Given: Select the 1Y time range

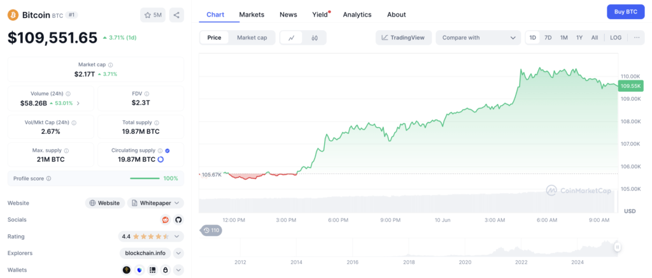Looking at the screenshot, I should [x=579, y=38].
